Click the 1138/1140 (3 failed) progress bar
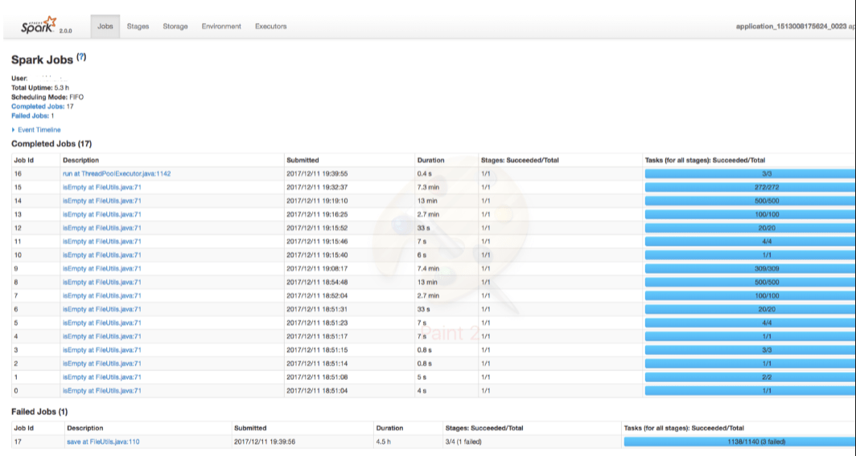Viewport: 856px width, 456px height. pos(739,442)
